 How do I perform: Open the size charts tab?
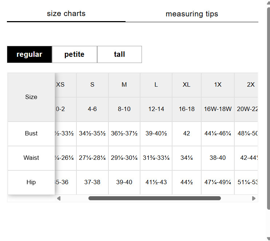click(x=66, y=14)
